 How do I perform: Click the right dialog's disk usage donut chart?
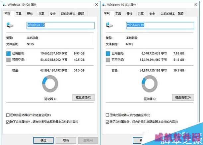tap(150, 84)
